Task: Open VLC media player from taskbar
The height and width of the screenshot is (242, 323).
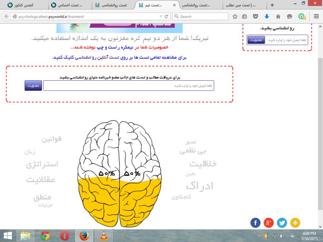Action: (104, 236)
